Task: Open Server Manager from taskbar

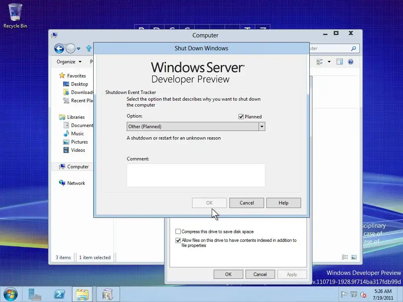Action: [35, 294]
